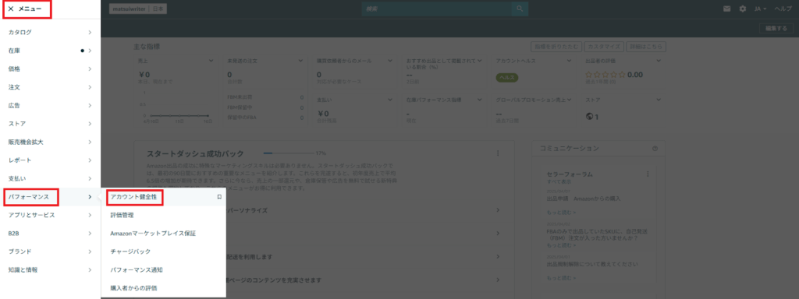Image resolution: width=799 pixels, height=299 pixels.
Task: Expand the 売上 metric card dropdown
Action: [211, 61]
